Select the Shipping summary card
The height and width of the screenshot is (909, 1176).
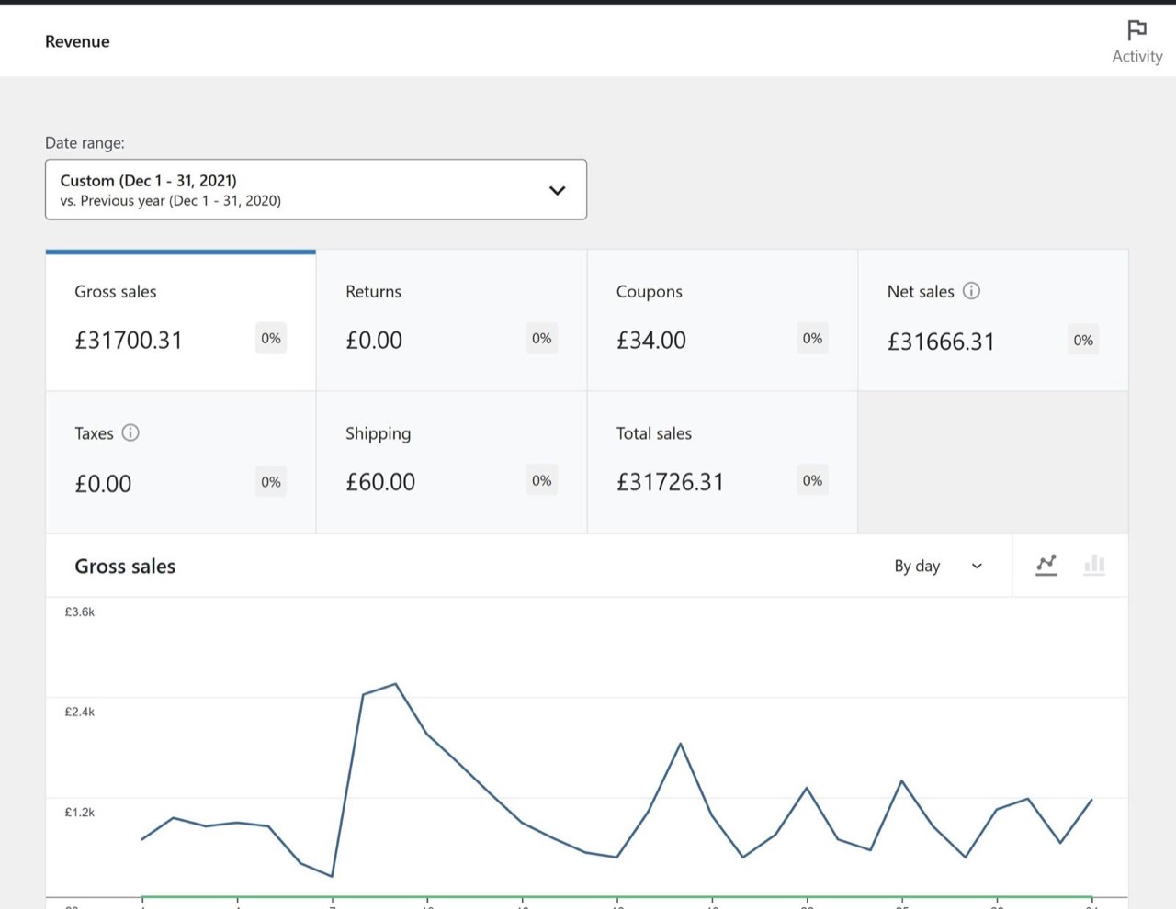pos(451,463)
